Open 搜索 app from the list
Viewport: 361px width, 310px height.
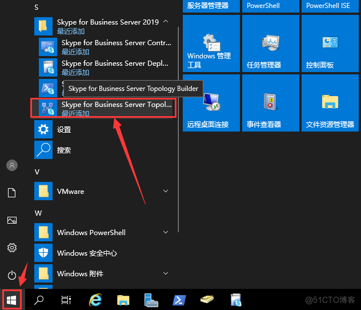point(103,150)
